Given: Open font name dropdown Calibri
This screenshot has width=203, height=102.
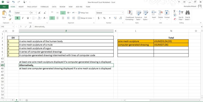Looking at the screenshot, I should point(29,13).
